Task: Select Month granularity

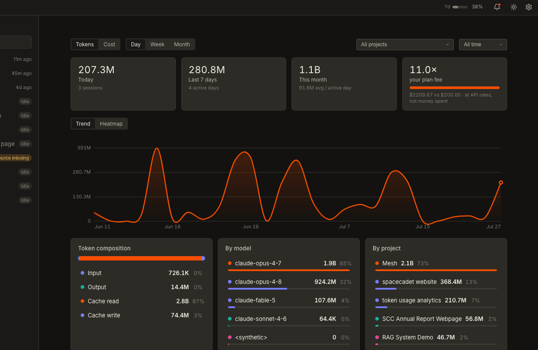Action: tap(182, 45)
